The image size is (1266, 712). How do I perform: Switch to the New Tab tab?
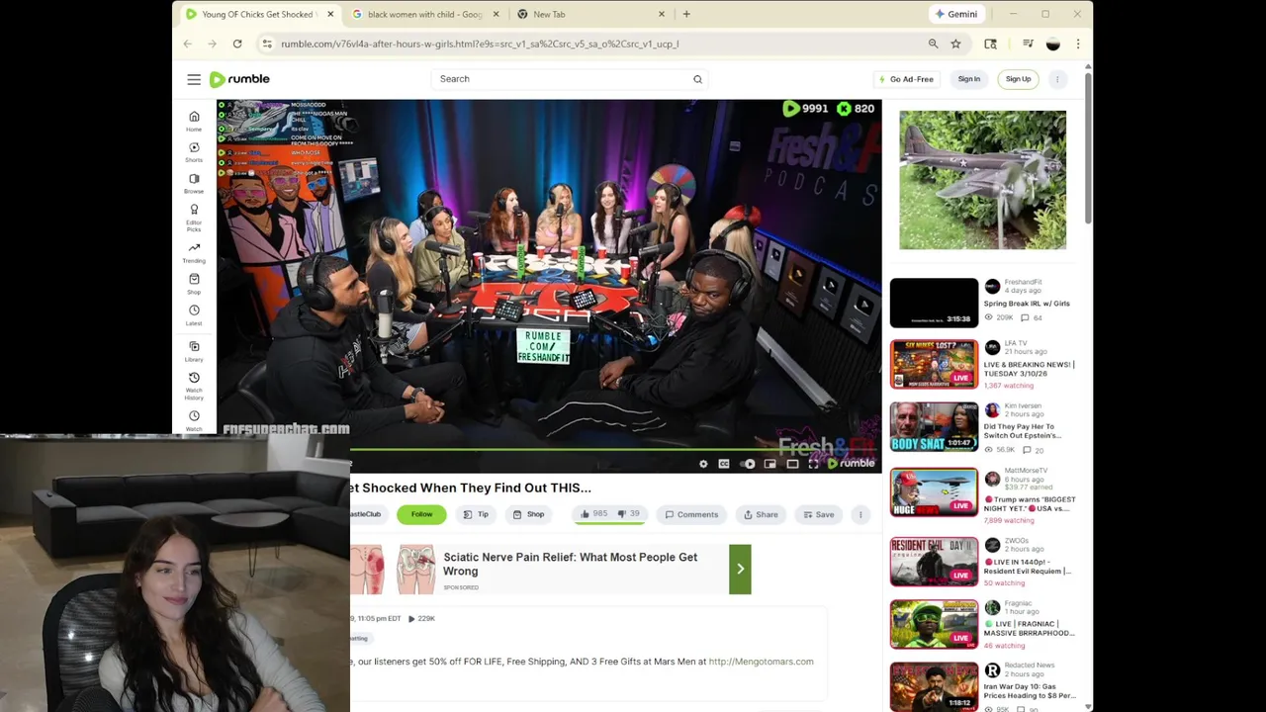coord(591,14)
